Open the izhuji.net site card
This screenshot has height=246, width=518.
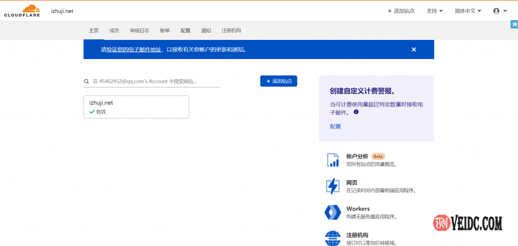coord(136,107)
